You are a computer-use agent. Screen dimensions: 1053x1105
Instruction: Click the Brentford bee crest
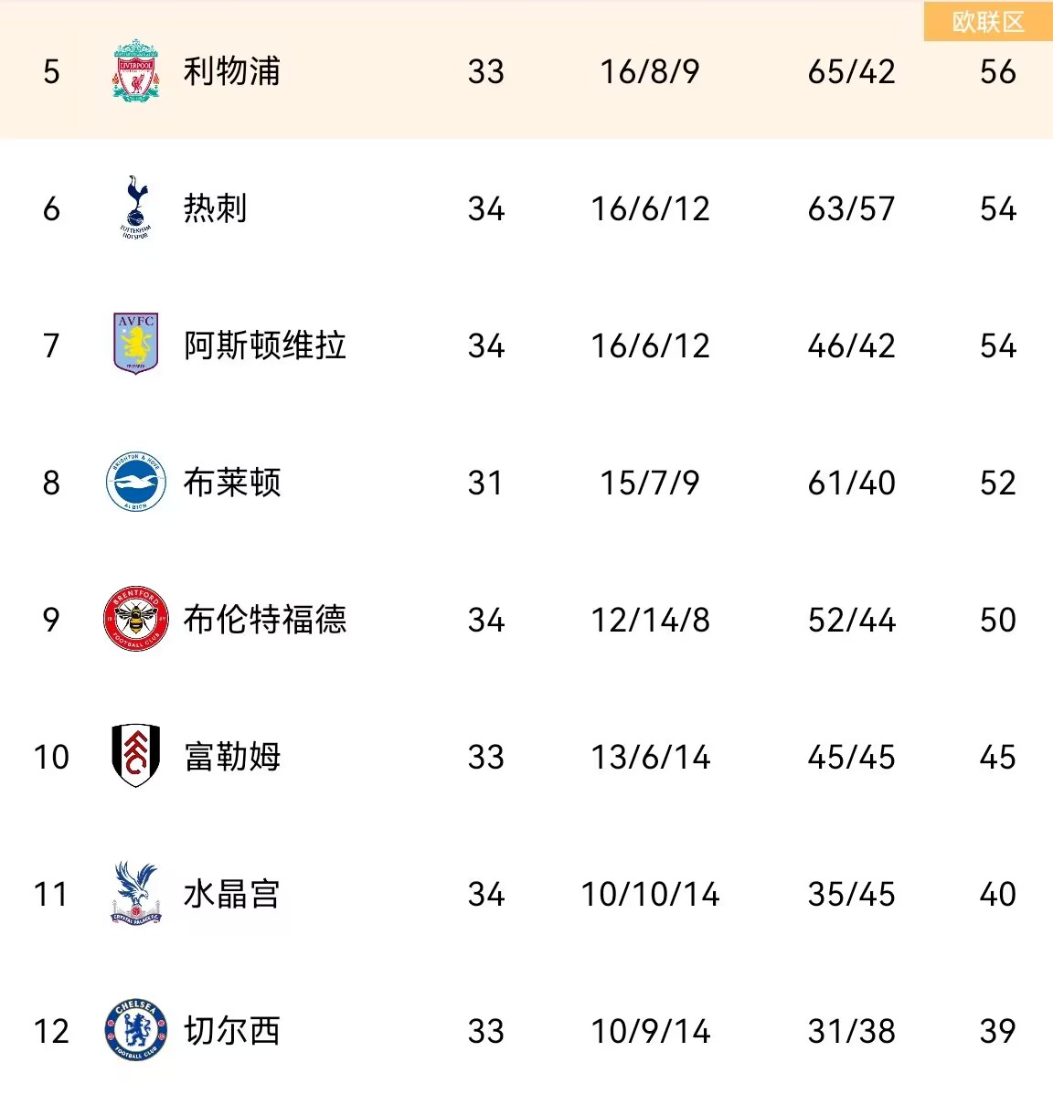(135, 619)
